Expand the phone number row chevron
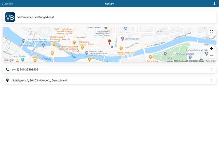 pyautogui.click(x=211, y=69)
